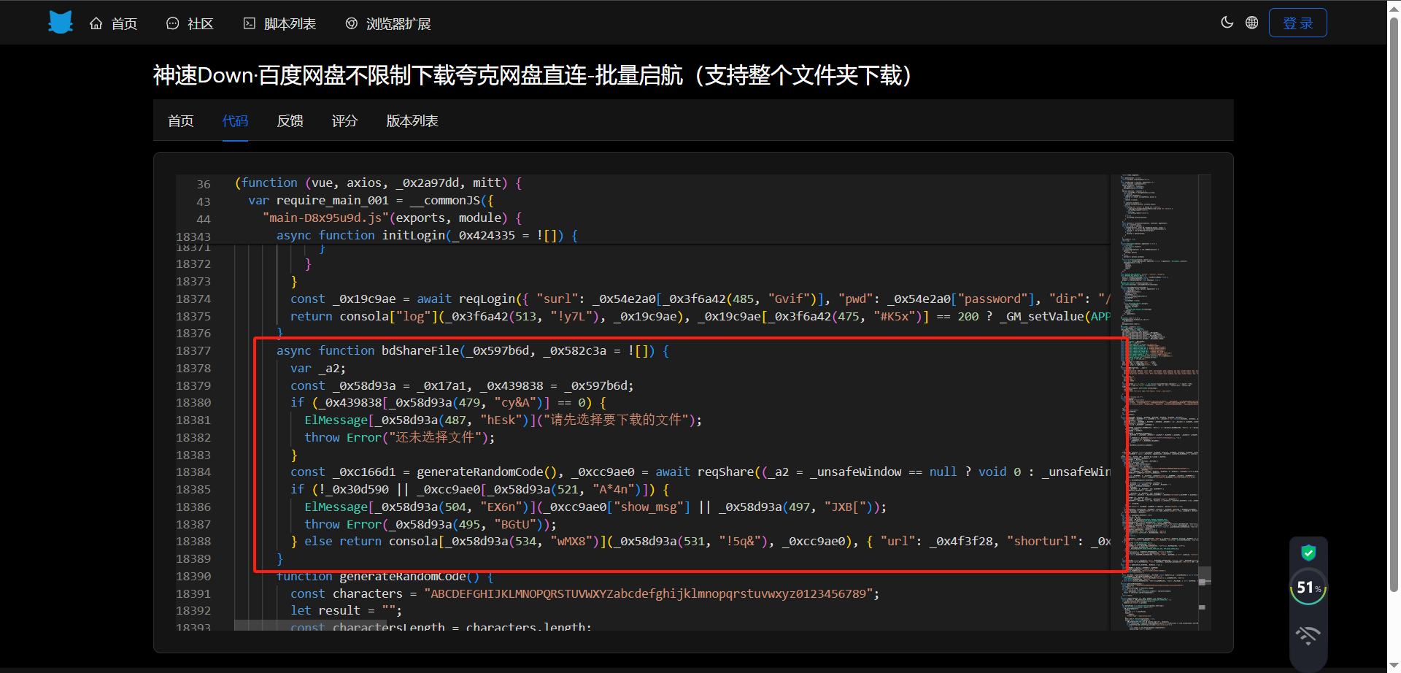The width and height of the screenshot is (1401, 673).
Task: Click the home house icon in navbar
Action: click(x=96, y=24)
